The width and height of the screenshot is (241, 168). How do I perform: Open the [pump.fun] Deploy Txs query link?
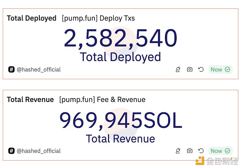tap(98, 18)
